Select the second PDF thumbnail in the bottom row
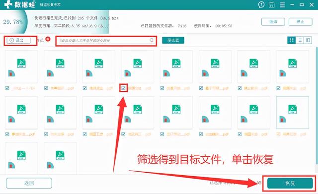Image resolution: width=318 pixels, height=194 pixels. 60,158
